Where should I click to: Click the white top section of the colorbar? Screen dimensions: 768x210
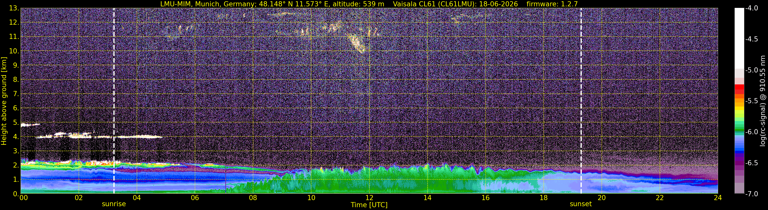(739, 39)
